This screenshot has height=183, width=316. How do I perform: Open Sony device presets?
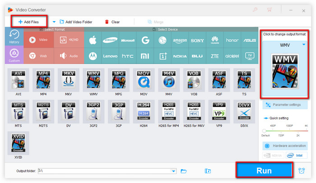click(x=197, y=40)
